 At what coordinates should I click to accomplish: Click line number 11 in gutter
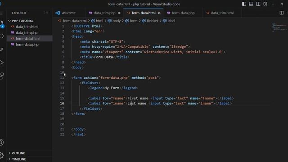coord(62,78)
